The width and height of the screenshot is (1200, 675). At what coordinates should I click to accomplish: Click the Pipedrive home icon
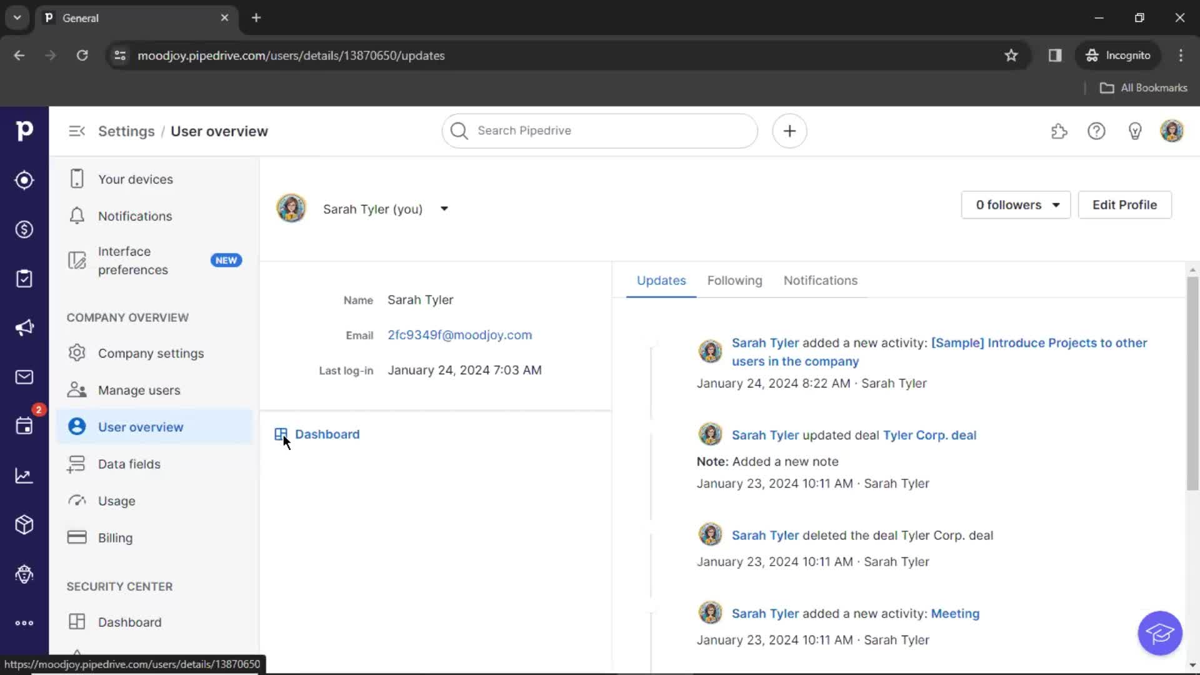pos(24,130)
